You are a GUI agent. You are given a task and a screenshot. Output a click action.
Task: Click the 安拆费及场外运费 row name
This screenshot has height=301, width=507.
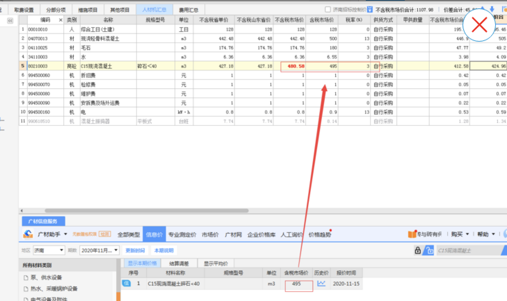click(108, 103)
